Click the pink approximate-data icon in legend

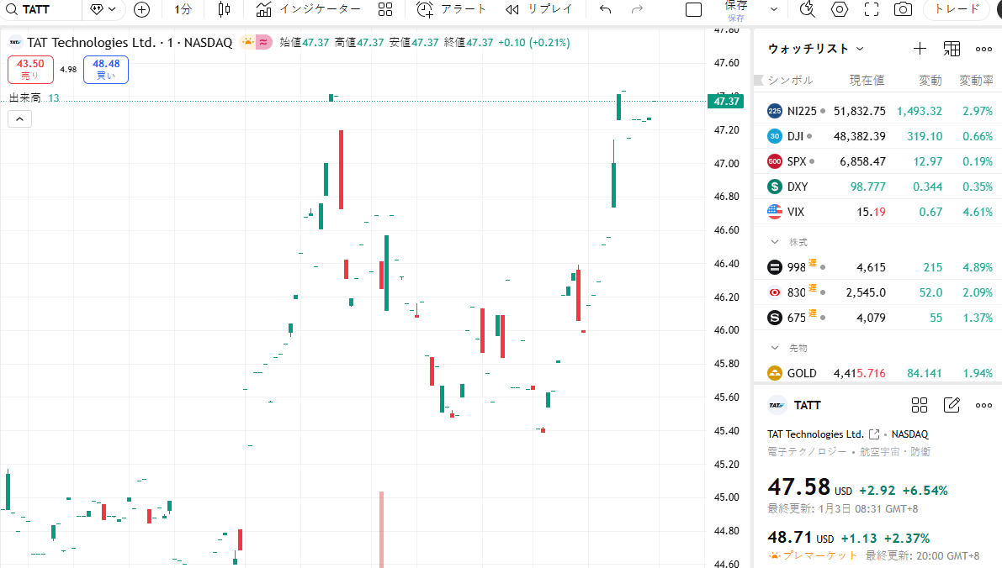(263, 43)
